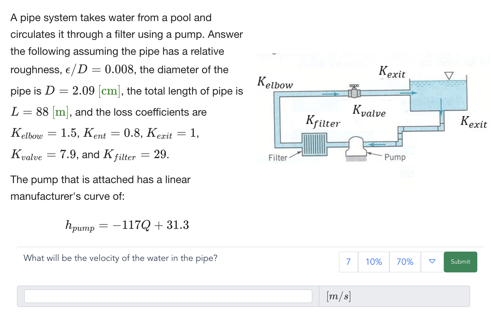491x319 pixels.
Task: Click the flow direction arrow above the pipe
Action: [x=330, y=94]
